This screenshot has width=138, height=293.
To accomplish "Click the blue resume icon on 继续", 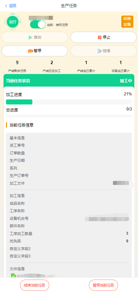I will (100, 51).
